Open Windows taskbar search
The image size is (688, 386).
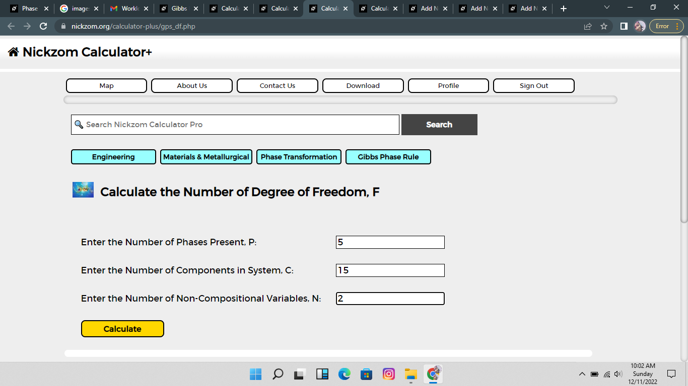tap(278, 374)
